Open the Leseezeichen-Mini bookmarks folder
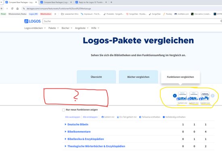 [70, 14]
